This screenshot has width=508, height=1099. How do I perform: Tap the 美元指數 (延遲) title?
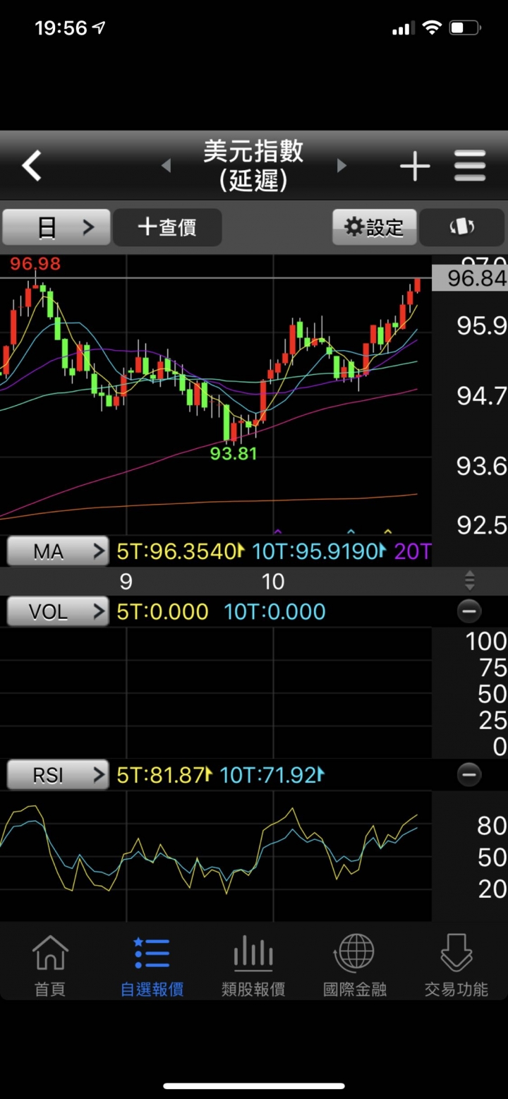253,166
